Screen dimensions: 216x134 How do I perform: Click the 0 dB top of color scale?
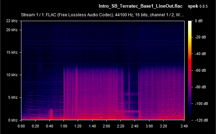[199, 21]
